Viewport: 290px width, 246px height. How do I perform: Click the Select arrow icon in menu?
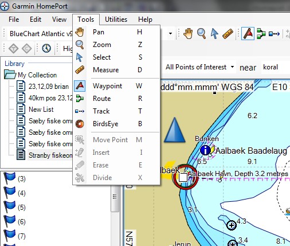79,57
